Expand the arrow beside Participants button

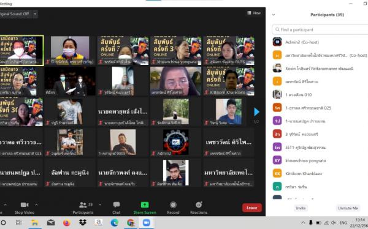(x=100, y=205)
